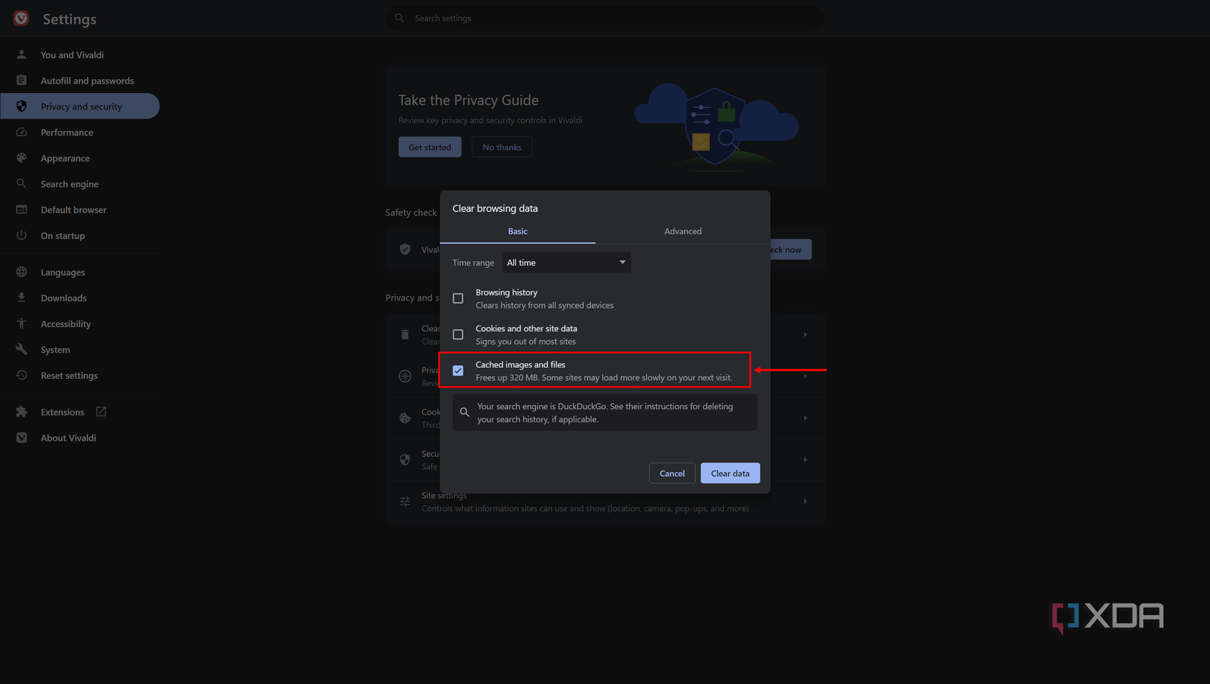Click the Reset settings clock icon
Screen dimensions: 1210x684
(21, 375)
